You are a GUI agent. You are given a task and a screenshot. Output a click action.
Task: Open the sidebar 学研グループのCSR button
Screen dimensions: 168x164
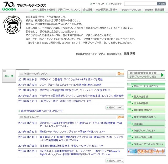coord(146,130)
